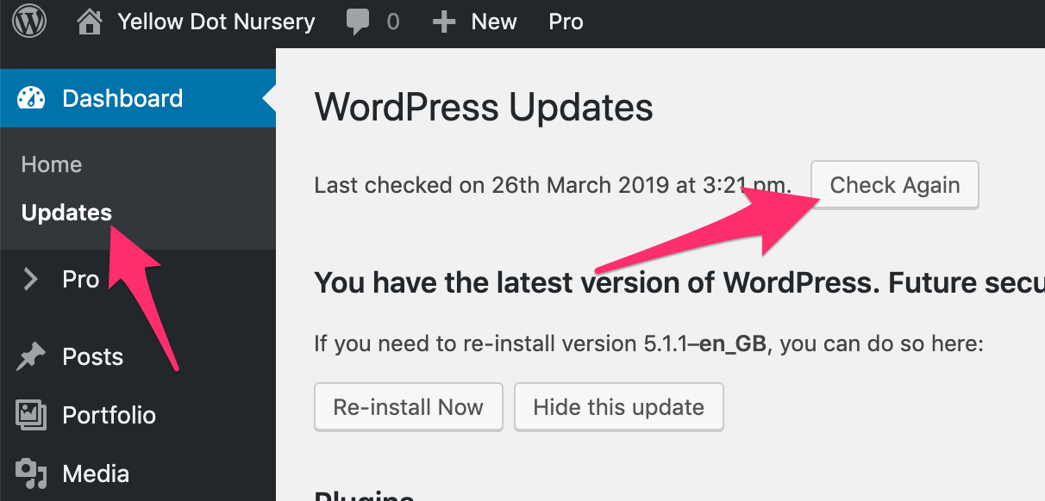
Task: Click the home icon beside the site name
Action: [x=90, y=22]
